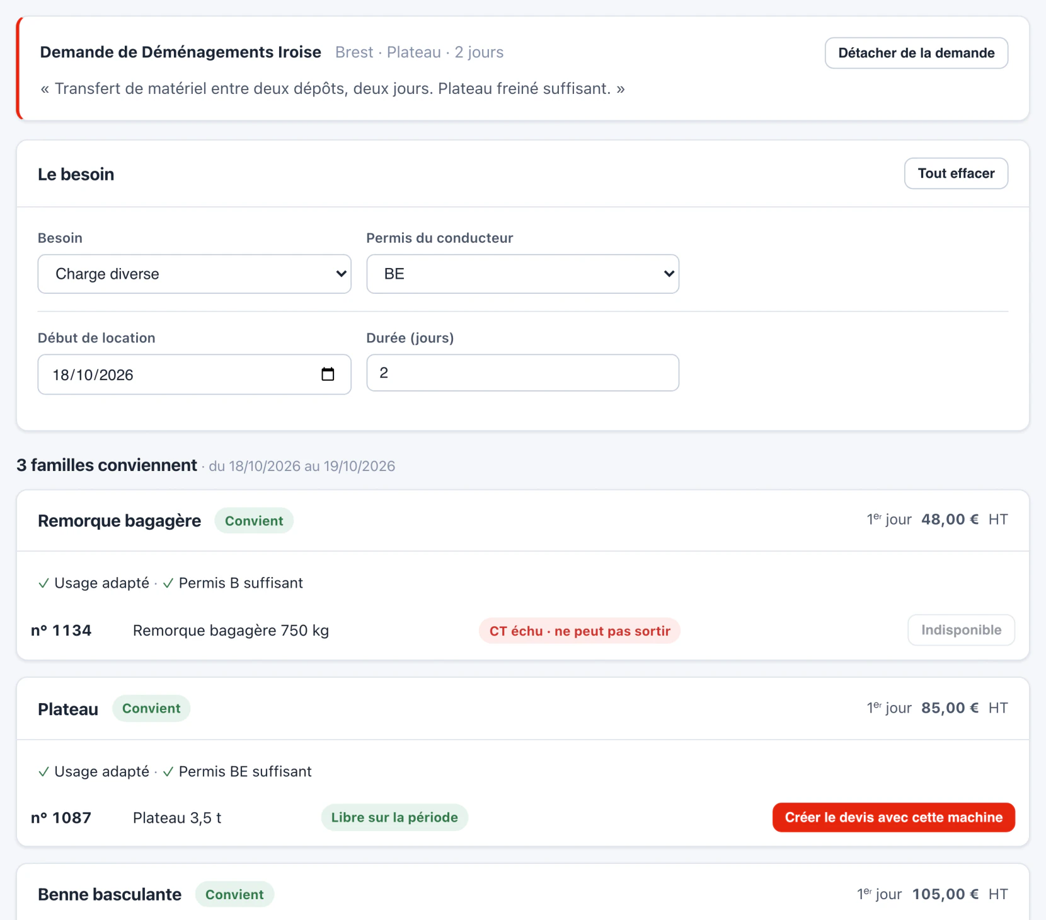The width and height of the screenshot is (1046, 920).
Task: Click Détacher de la demande button
Action: coord(916,53)
